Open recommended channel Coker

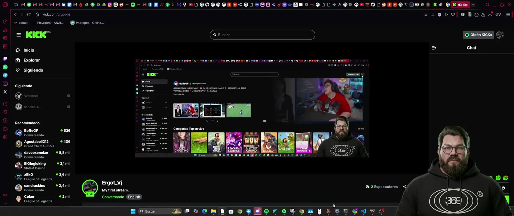tap(43, 199)
